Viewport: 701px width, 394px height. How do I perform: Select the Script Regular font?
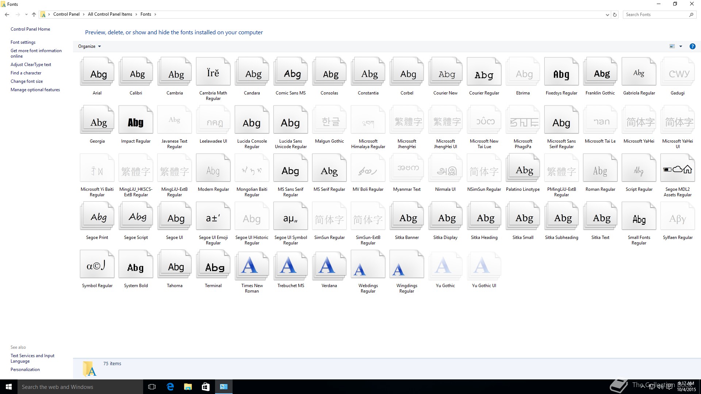click(x=639, y=168)
